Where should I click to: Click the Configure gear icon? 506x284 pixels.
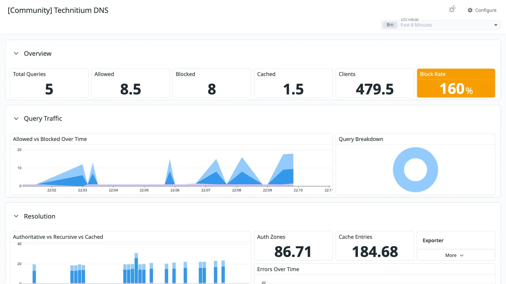pyautogui.click(x=470, y=10)
